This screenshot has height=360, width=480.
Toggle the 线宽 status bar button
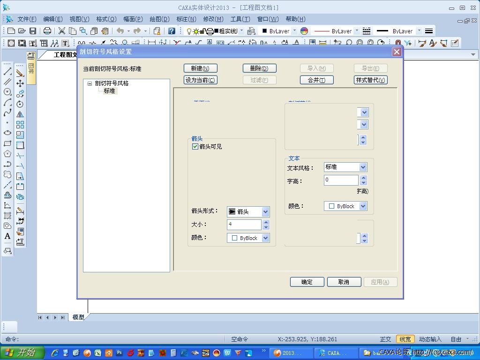[405, 339]
